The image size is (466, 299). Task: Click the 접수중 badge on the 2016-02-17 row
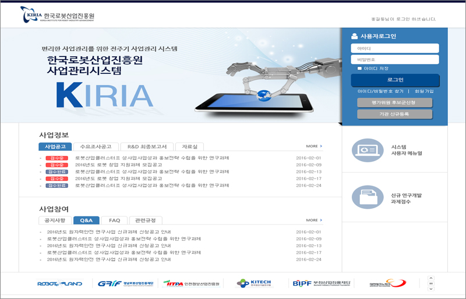[x=57, y=179]
